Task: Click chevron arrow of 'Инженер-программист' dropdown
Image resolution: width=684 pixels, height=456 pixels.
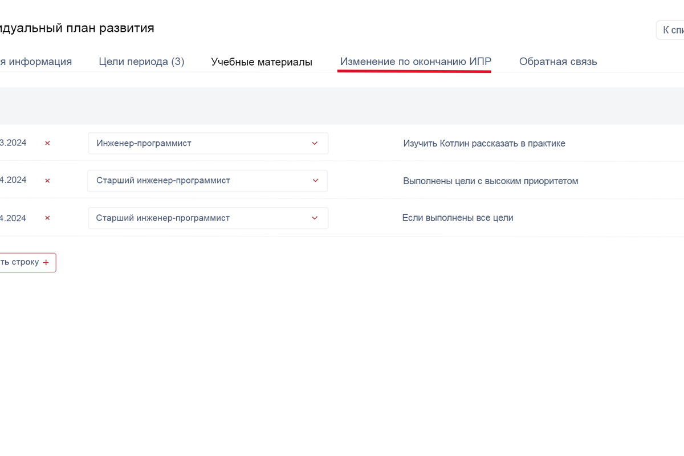Action: click(315, 143)
